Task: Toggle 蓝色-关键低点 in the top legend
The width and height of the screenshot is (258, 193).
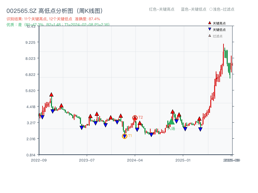Action: [193, 9]
